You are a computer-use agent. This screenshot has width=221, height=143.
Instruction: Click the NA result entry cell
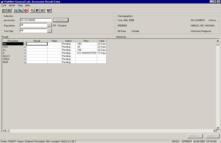tap(37, 44)
